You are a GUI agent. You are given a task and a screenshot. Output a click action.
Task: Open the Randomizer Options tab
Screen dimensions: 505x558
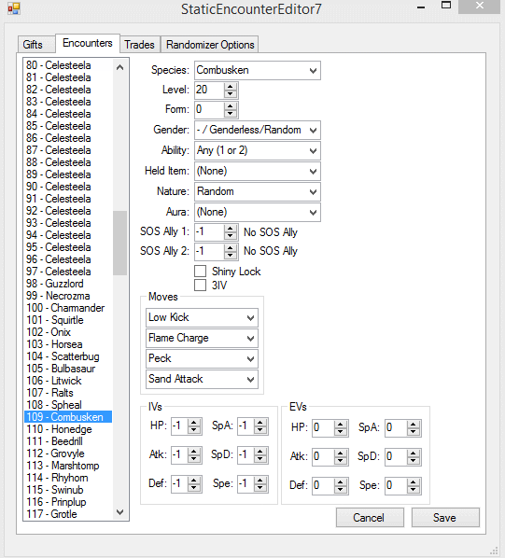click(x=210, y=45)
